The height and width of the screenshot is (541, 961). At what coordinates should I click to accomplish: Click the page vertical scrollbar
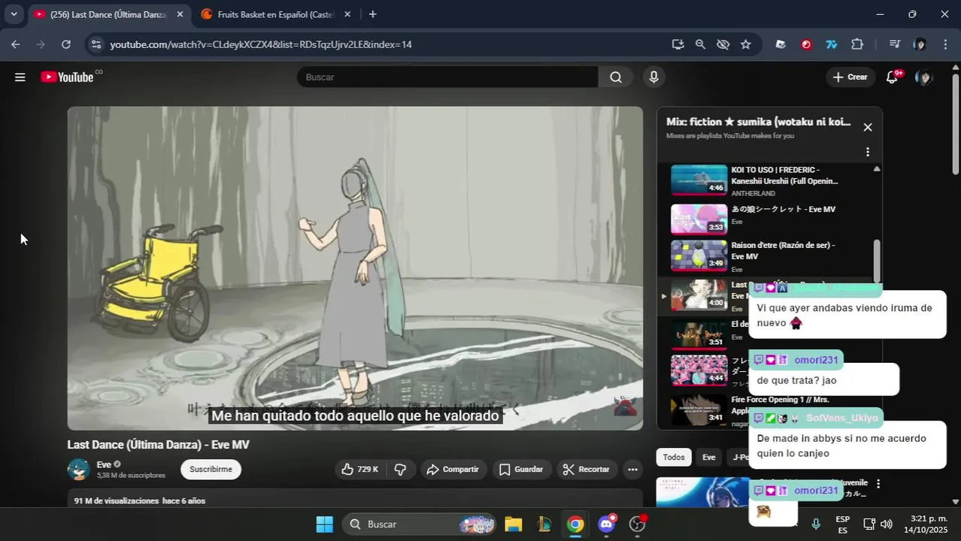click(x=956, y=124)
